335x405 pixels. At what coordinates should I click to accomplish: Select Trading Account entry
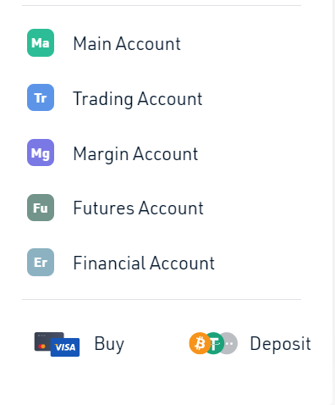click(138, 99)
